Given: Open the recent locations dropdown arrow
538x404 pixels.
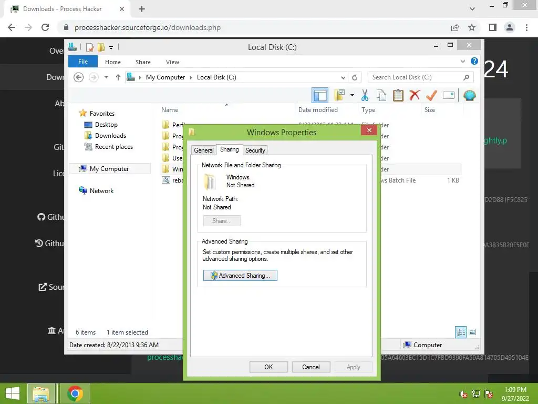Looking at the screenshot, I should click(106, 77).
